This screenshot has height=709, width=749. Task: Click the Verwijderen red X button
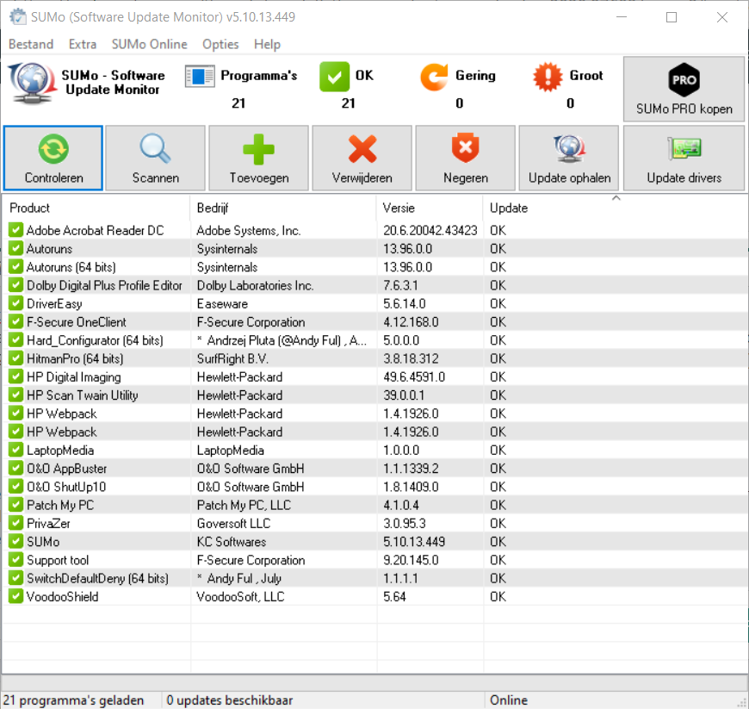click(362, 158)
